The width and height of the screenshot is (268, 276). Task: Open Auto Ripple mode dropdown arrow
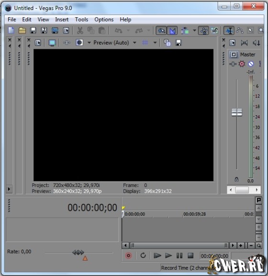(x=194, y=31)
